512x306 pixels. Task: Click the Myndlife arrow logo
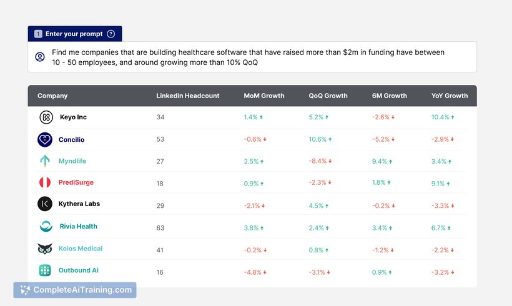45,161
